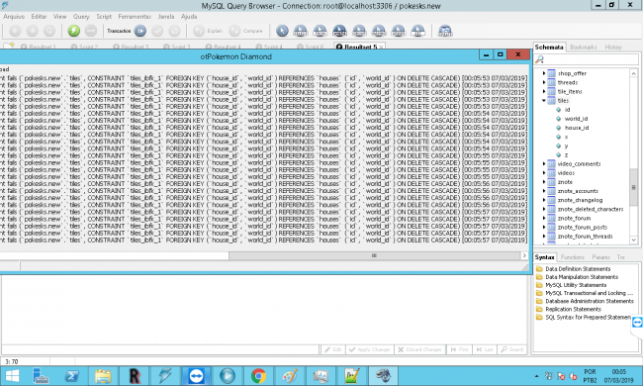
Task: Click the TeamViewer side panel icon
Action: click(x=637, y=323)
